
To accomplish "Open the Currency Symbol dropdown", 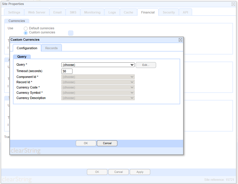I will point(98,93).
